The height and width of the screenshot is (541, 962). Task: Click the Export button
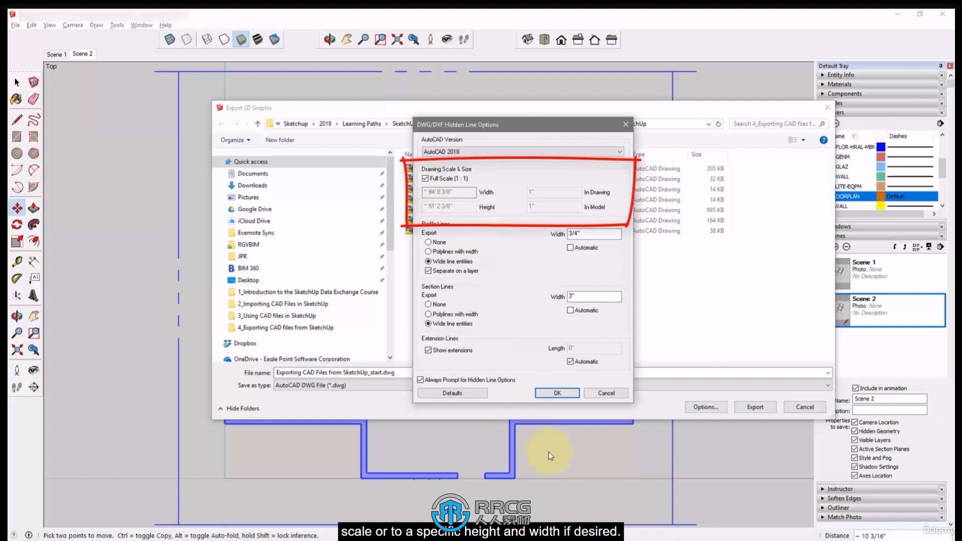[755, 407]
